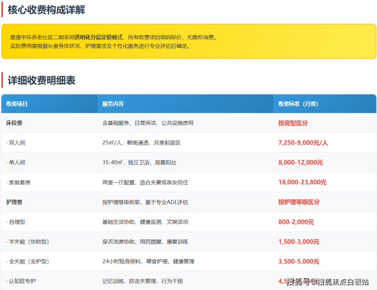Select the 自理型 row label
This screenshot has width=377, height=290.
(x=16, y=222)
